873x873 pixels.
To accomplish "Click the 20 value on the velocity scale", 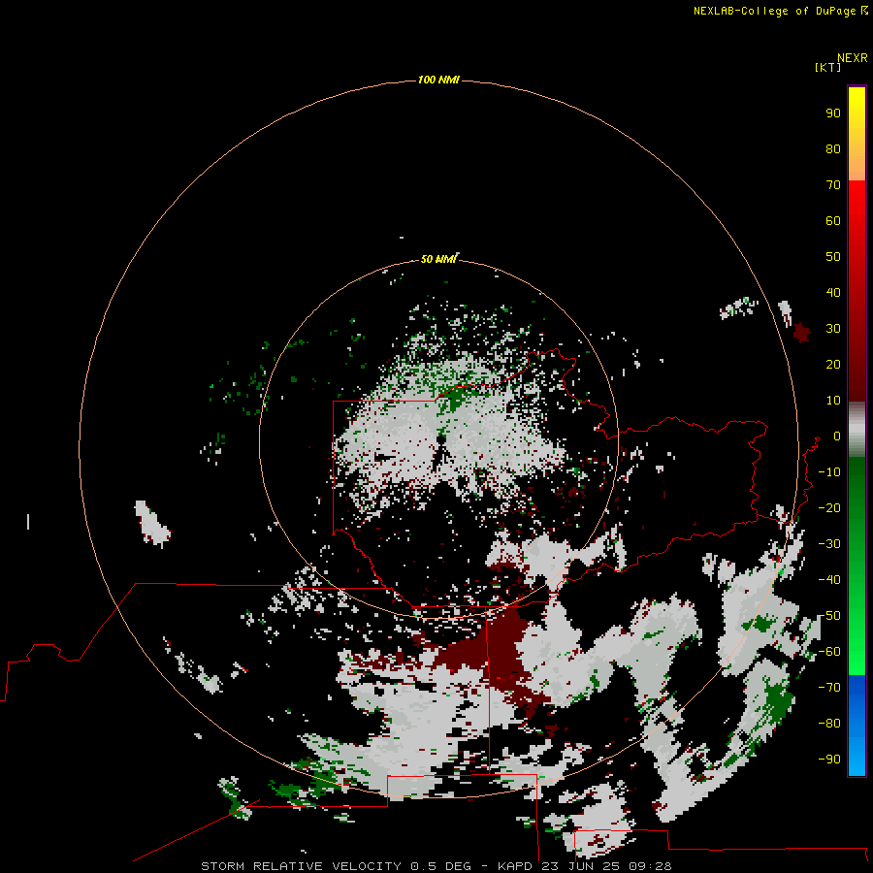I will pos(833,365).
